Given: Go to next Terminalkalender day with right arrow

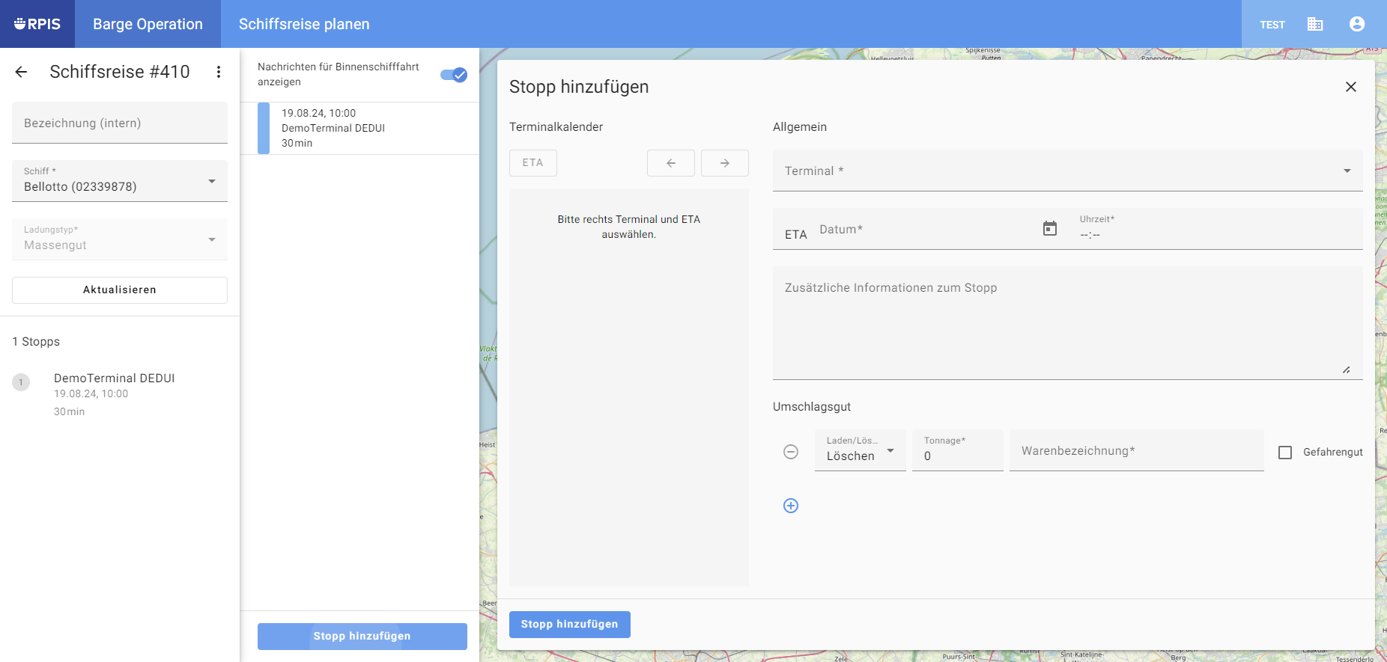Looking at the screenshot, I should tap(725, 163).
